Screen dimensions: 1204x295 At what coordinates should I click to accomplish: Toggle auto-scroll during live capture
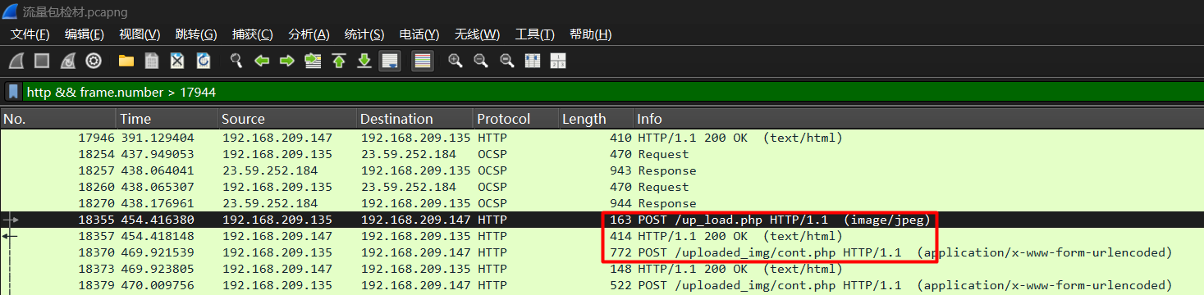click(x=390, y=61)
